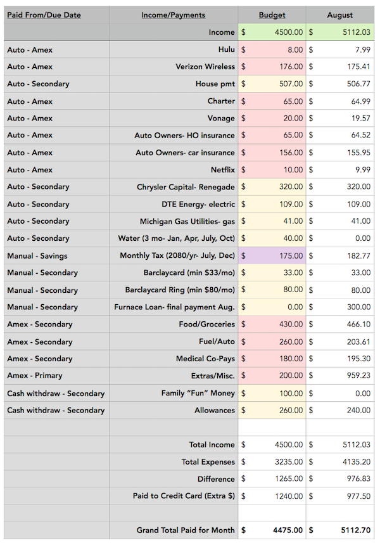Select Furnace Loan August amount 300.00
This screenshot has width=380, height=545.
pos(339,307)
